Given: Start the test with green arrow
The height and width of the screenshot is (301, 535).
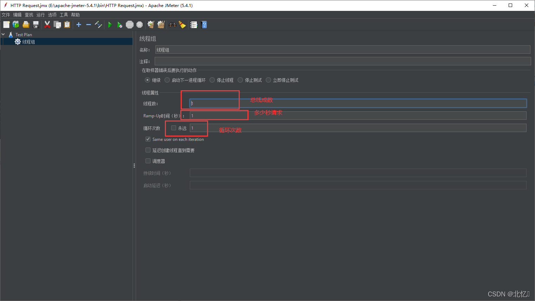Looking at the screenshot, I should pyautogui.click(x=110, y=25).
